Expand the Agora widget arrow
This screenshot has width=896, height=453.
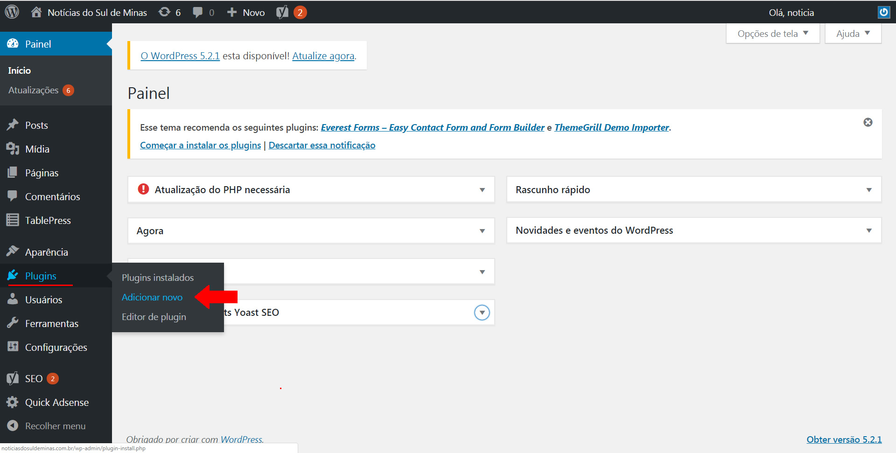(482, 231)
